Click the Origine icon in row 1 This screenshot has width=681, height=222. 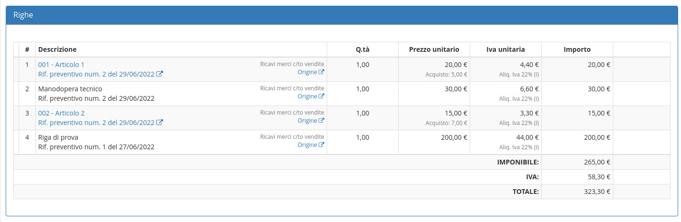point(321,72)
